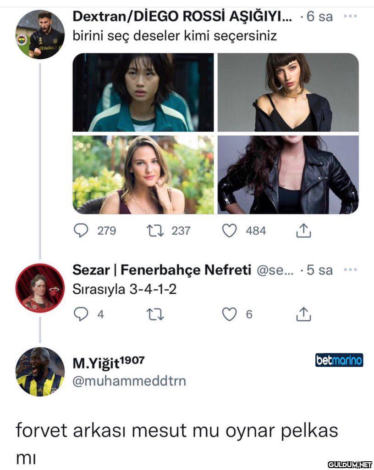Open more options on Dextran tweet
This screenshot has height=470, width=374.
350,17
